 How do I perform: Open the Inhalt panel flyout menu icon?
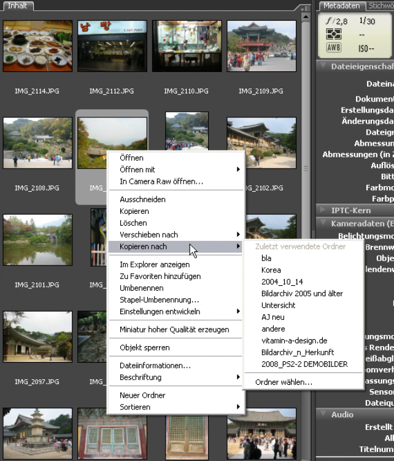click(x=304, y=8)
